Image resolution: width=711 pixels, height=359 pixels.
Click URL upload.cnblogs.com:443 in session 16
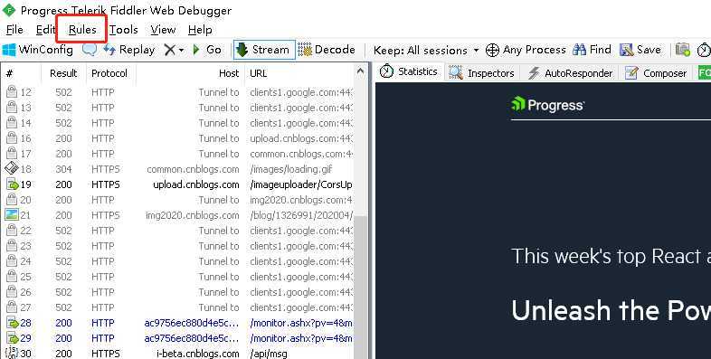pyautogui.click(x=301, y=138)
